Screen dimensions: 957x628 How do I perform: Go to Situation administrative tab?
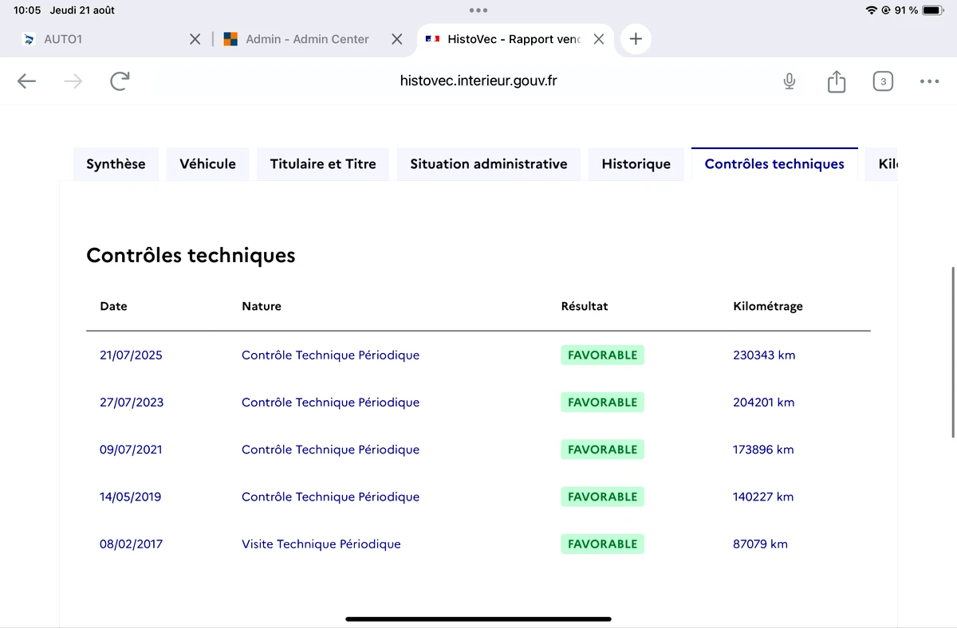489,164
